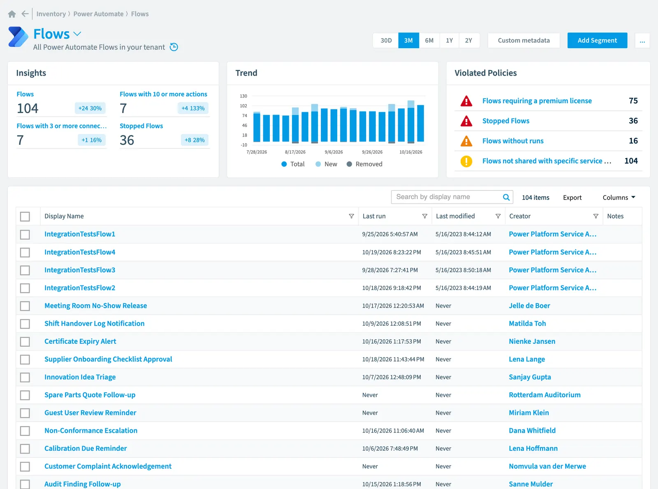Viewport: 658px width, 489px height.
Task: Select the 30D time range
Action: coord(386,40)
